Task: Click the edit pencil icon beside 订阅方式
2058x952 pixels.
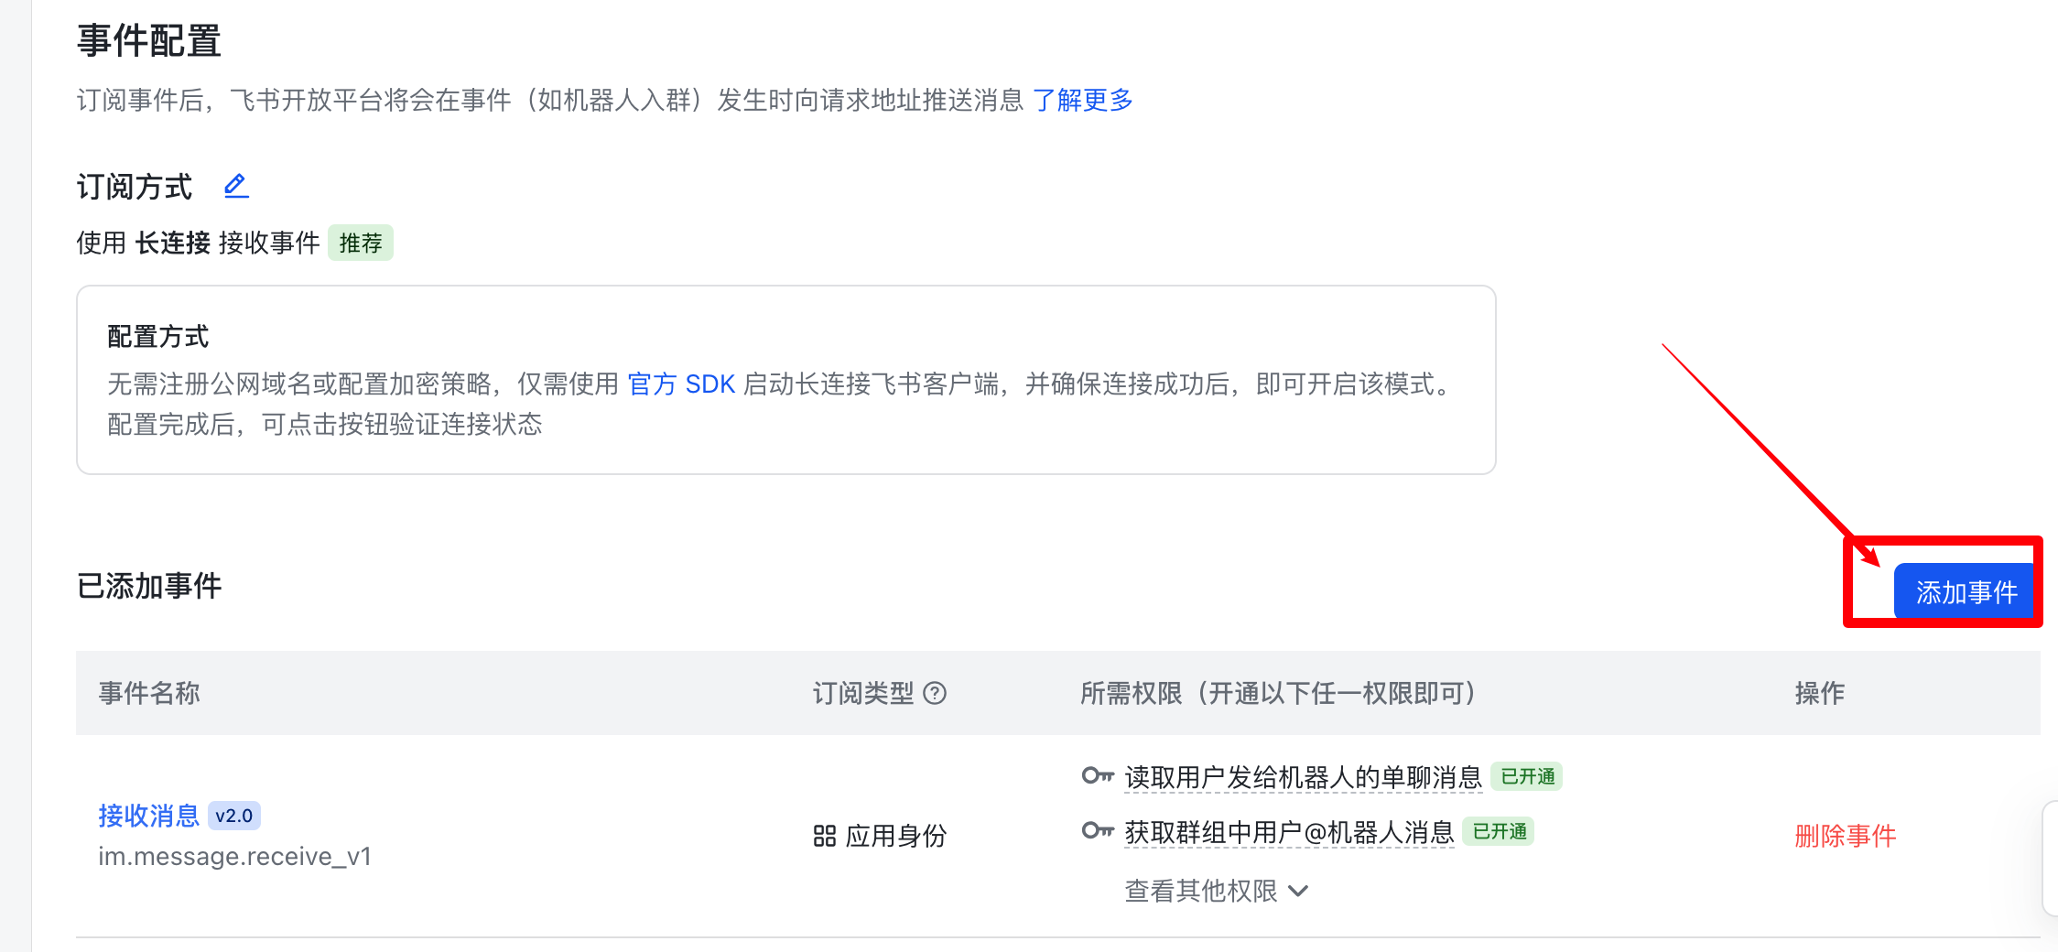Action: point(236,185)
